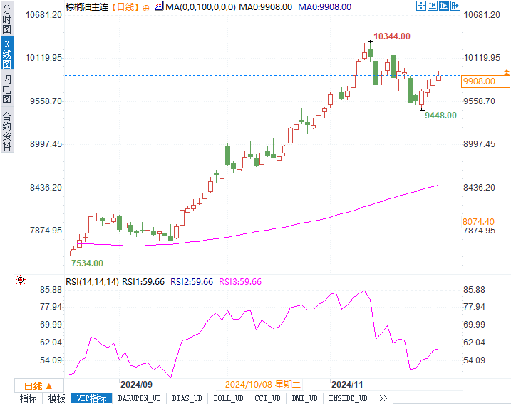Click the 2024/11 time axis label
The image size is (511, 404).
point(347,385)
